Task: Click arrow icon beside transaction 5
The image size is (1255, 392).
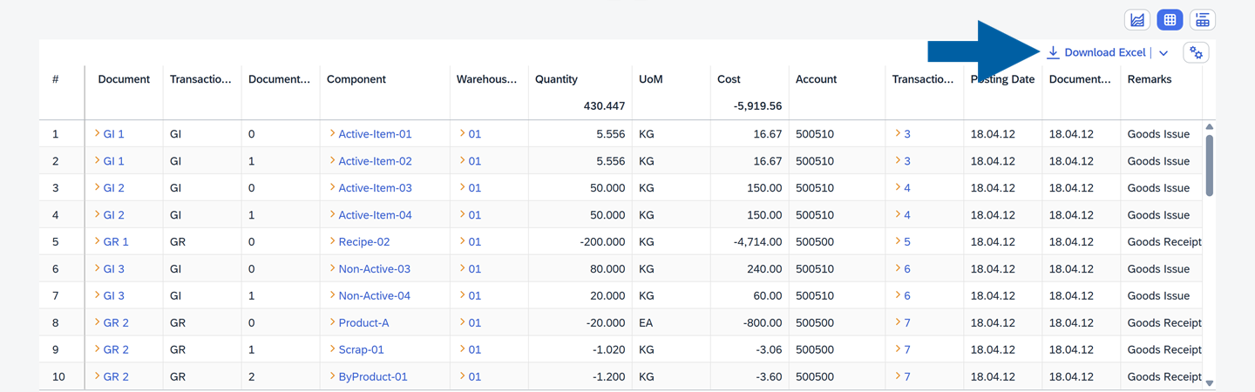Action: (898, 241)
